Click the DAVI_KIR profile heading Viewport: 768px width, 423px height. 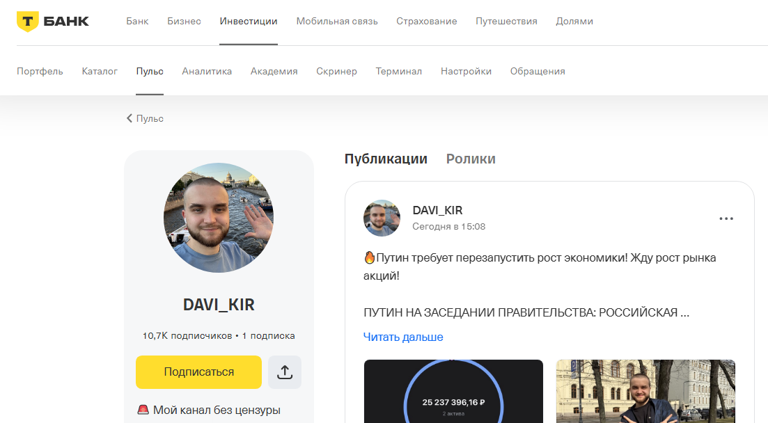click(219, 305)
